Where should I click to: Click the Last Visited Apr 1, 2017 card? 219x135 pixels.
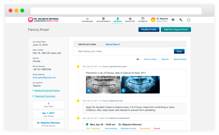(48, 114)
